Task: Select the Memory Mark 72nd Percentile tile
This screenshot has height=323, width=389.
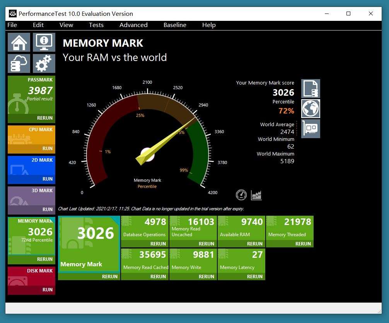Action: coord(31,236)
